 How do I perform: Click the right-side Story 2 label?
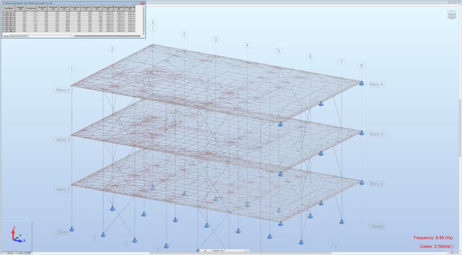[376, 183]
